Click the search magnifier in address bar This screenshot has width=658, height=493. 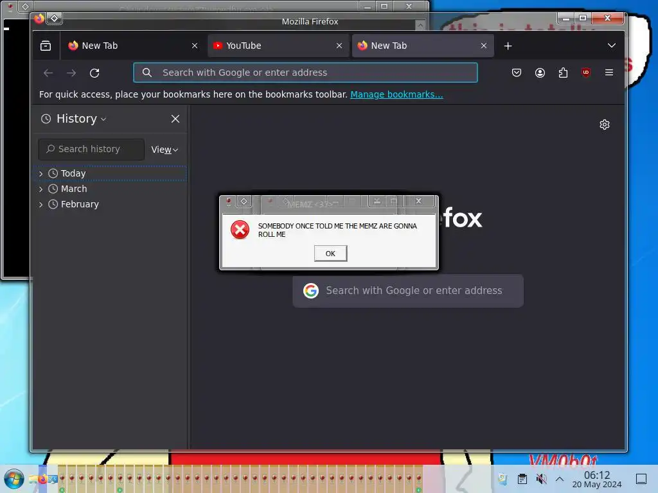pos(147,73)
